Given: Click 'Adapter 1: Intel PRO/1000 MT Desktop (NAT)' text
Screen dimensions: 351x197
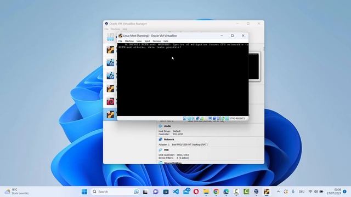Looking at the screenshot, I should tap(183, 144).
